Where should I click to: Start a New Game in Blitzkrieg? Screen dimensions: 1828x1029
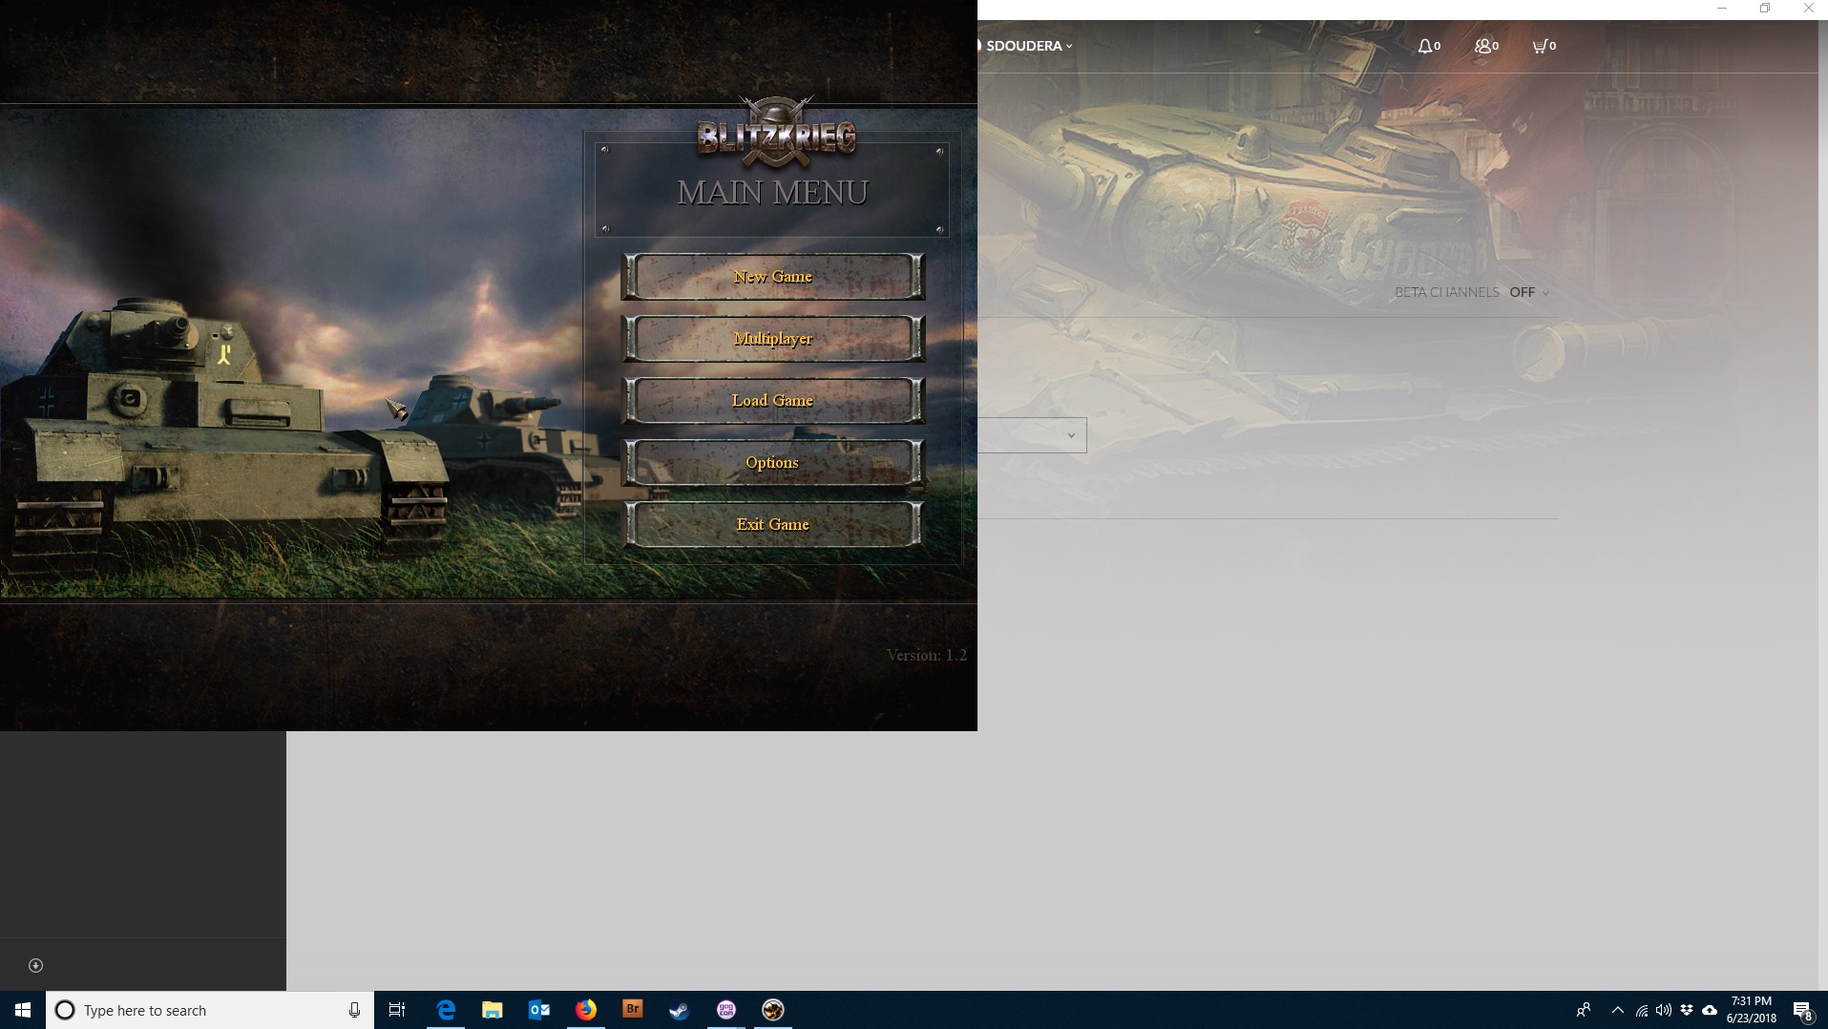coord(772,277)
